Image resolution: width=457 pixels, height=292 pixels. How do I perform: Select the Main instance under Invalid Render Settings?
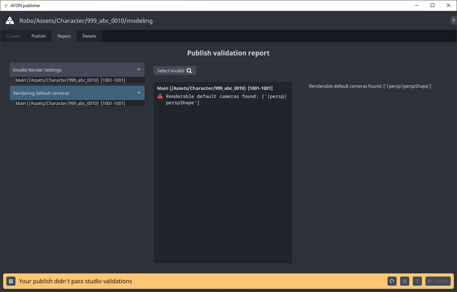[77, 80]
